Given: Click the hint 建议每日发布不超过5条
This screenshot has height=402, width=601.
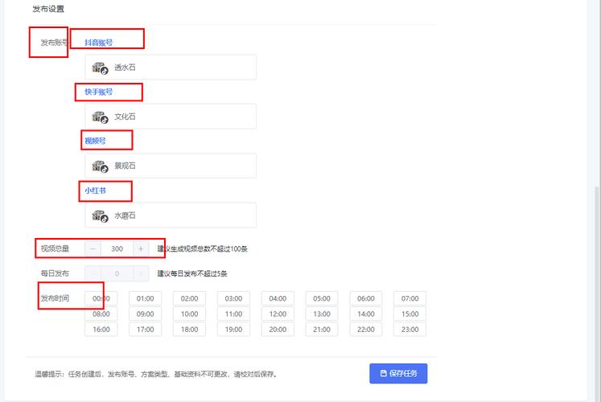Looking at the screenshot, I should click(x=192, y=273).
